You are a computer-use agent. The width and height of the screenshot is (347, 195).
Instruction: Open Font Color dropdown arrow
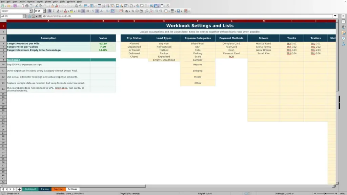(x=68, y=11)
